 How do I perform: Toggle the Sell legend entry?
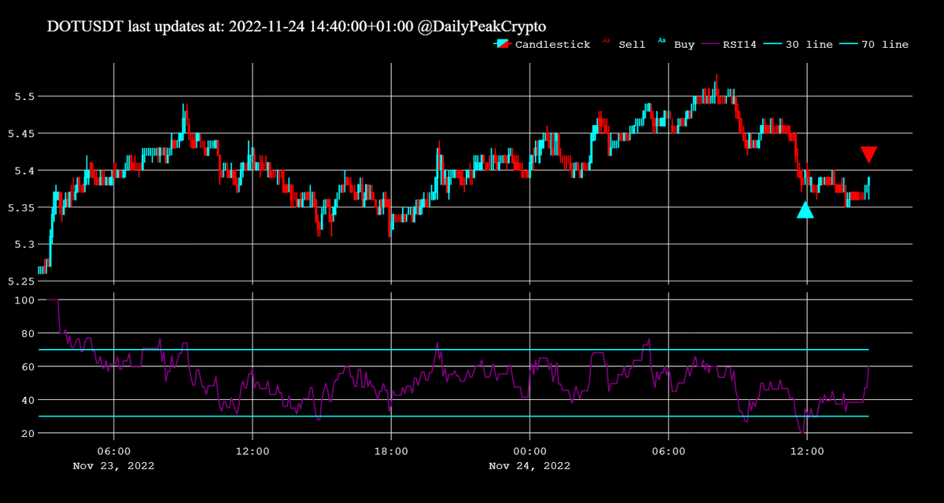click(x=624, y=45)
